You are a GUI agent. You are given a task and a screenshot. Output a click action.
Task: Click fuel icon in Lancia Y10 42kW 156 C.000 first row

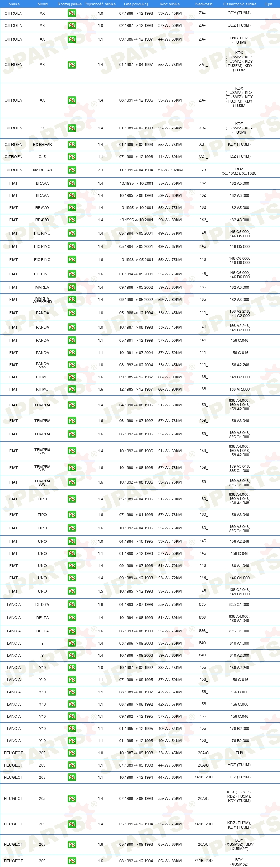pos(72,692)
